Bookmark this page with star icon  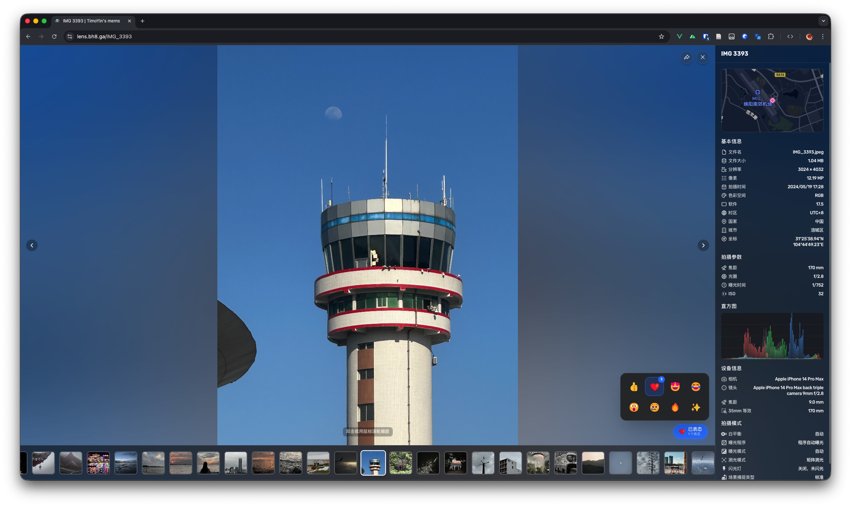tap(661, 36)
